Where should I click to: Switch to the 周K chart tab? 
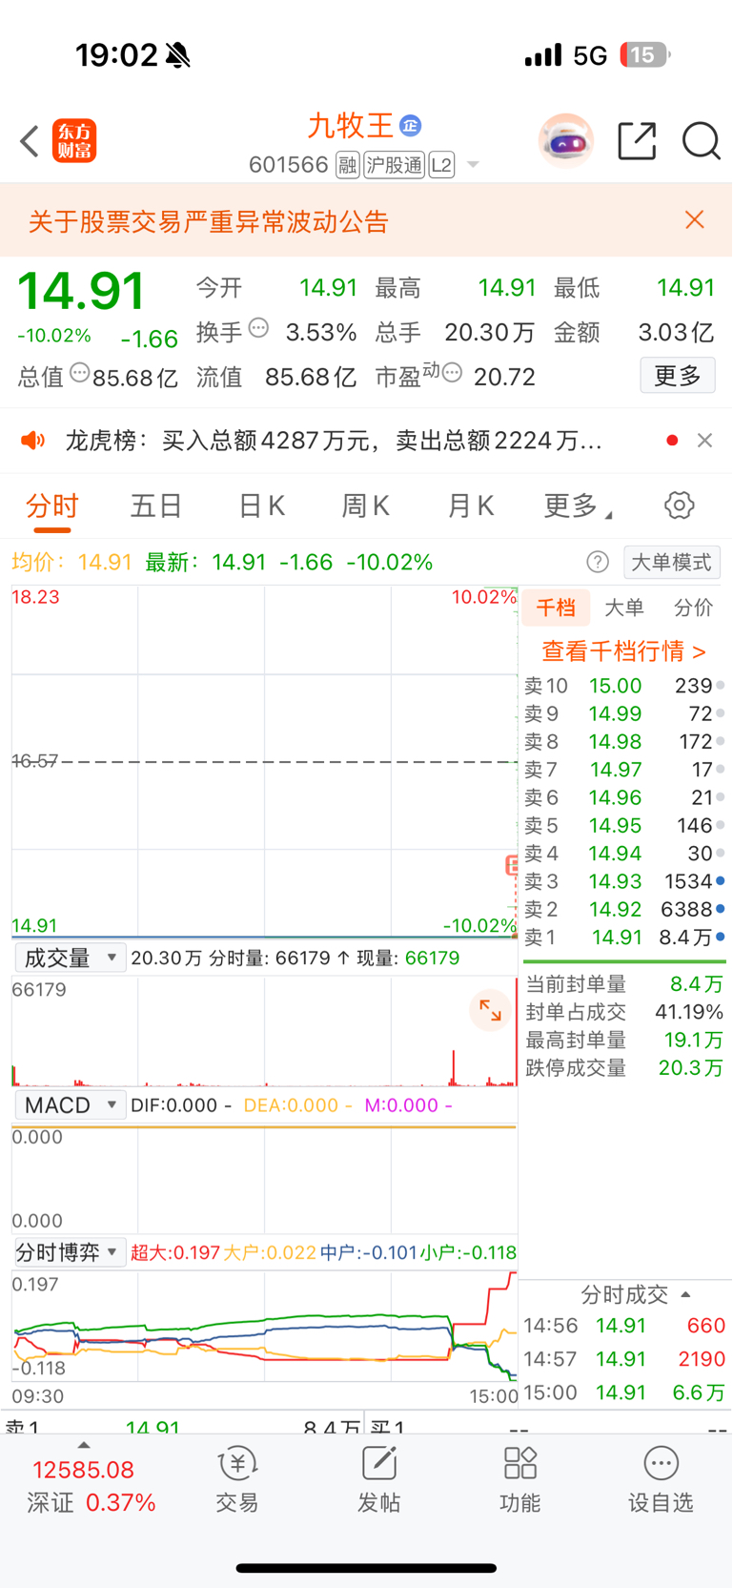[366, 505]
